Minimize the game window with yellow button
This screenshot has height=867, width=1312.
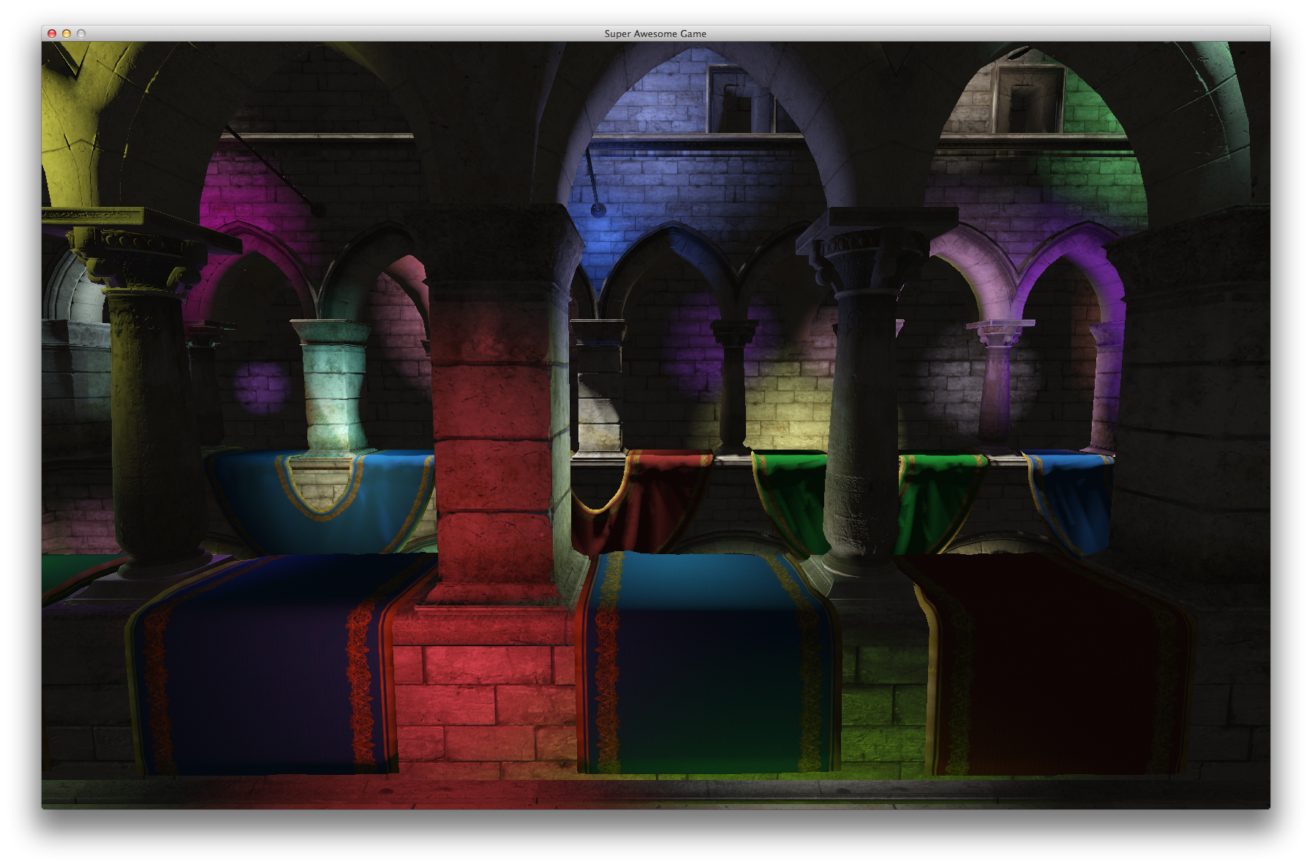67,34
